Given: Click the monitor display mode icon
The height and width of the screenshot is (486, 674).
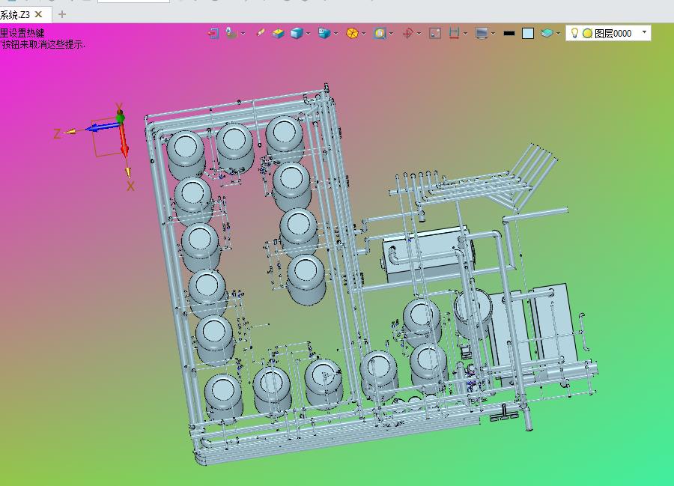Looking at the screenshot, I should click(482, 33).
